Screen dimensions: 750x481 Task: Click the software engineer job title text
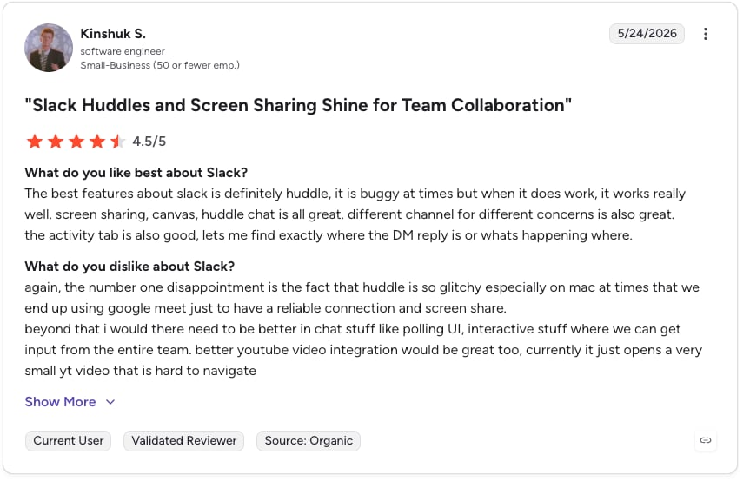tap(123, 51)
